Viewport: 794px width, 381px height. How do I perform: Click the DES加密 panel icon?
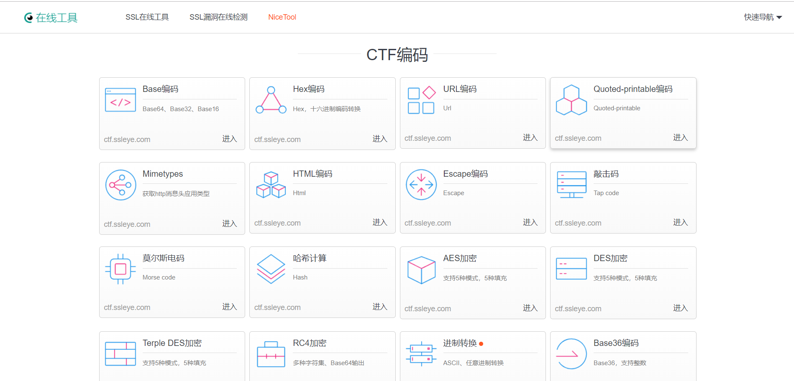(571, 269)
